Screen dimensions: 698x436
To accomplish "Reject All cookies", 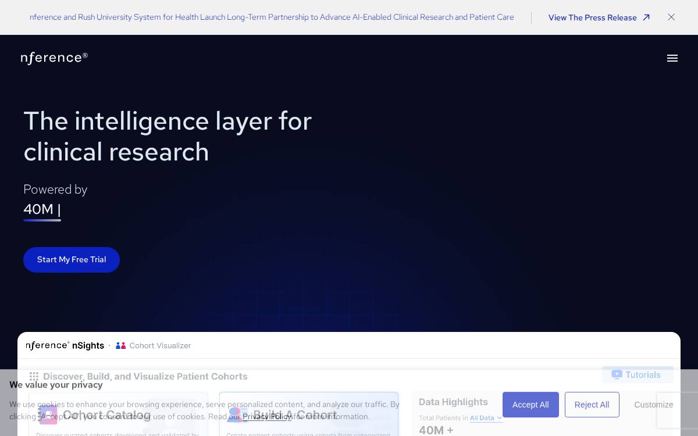I will [592, 405].
